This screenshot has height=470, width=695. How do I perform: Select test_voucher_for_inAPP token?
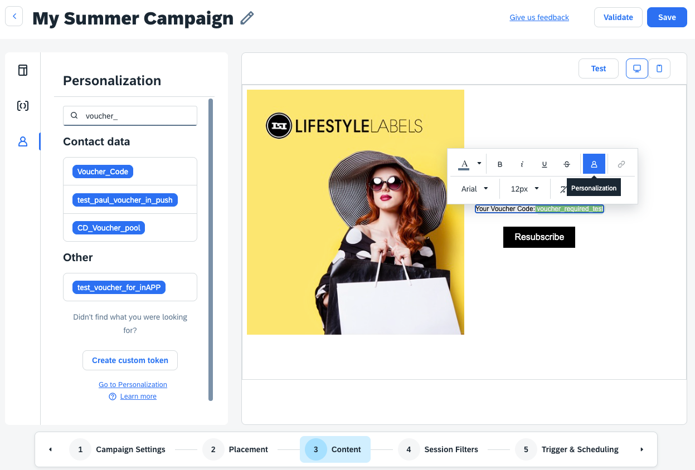[x=119, y=287]
